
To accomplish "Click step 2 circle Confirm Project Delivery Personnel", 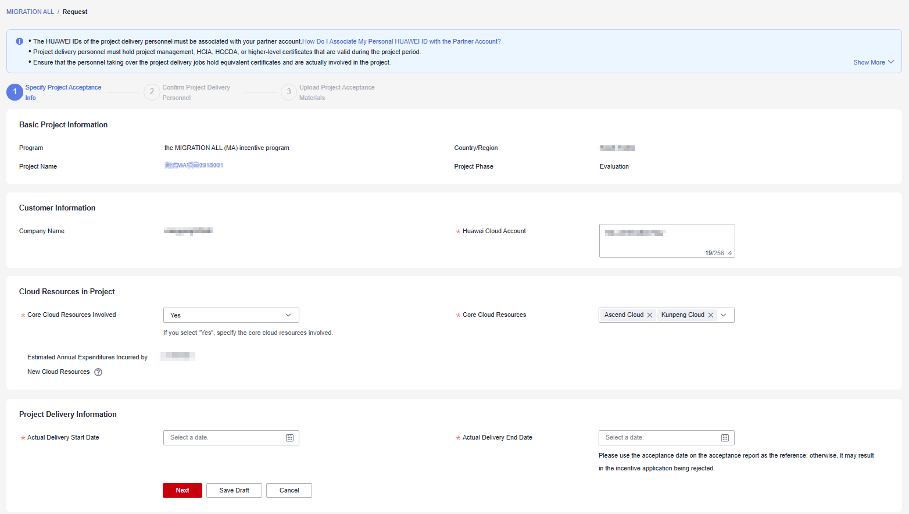I will [152, 92].
